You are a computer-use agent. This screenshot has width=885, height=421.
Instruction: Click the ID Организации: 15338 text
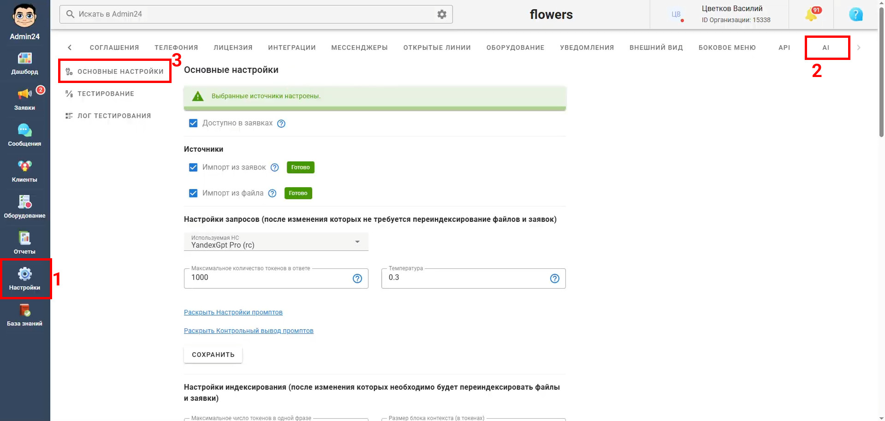[736, 20]
